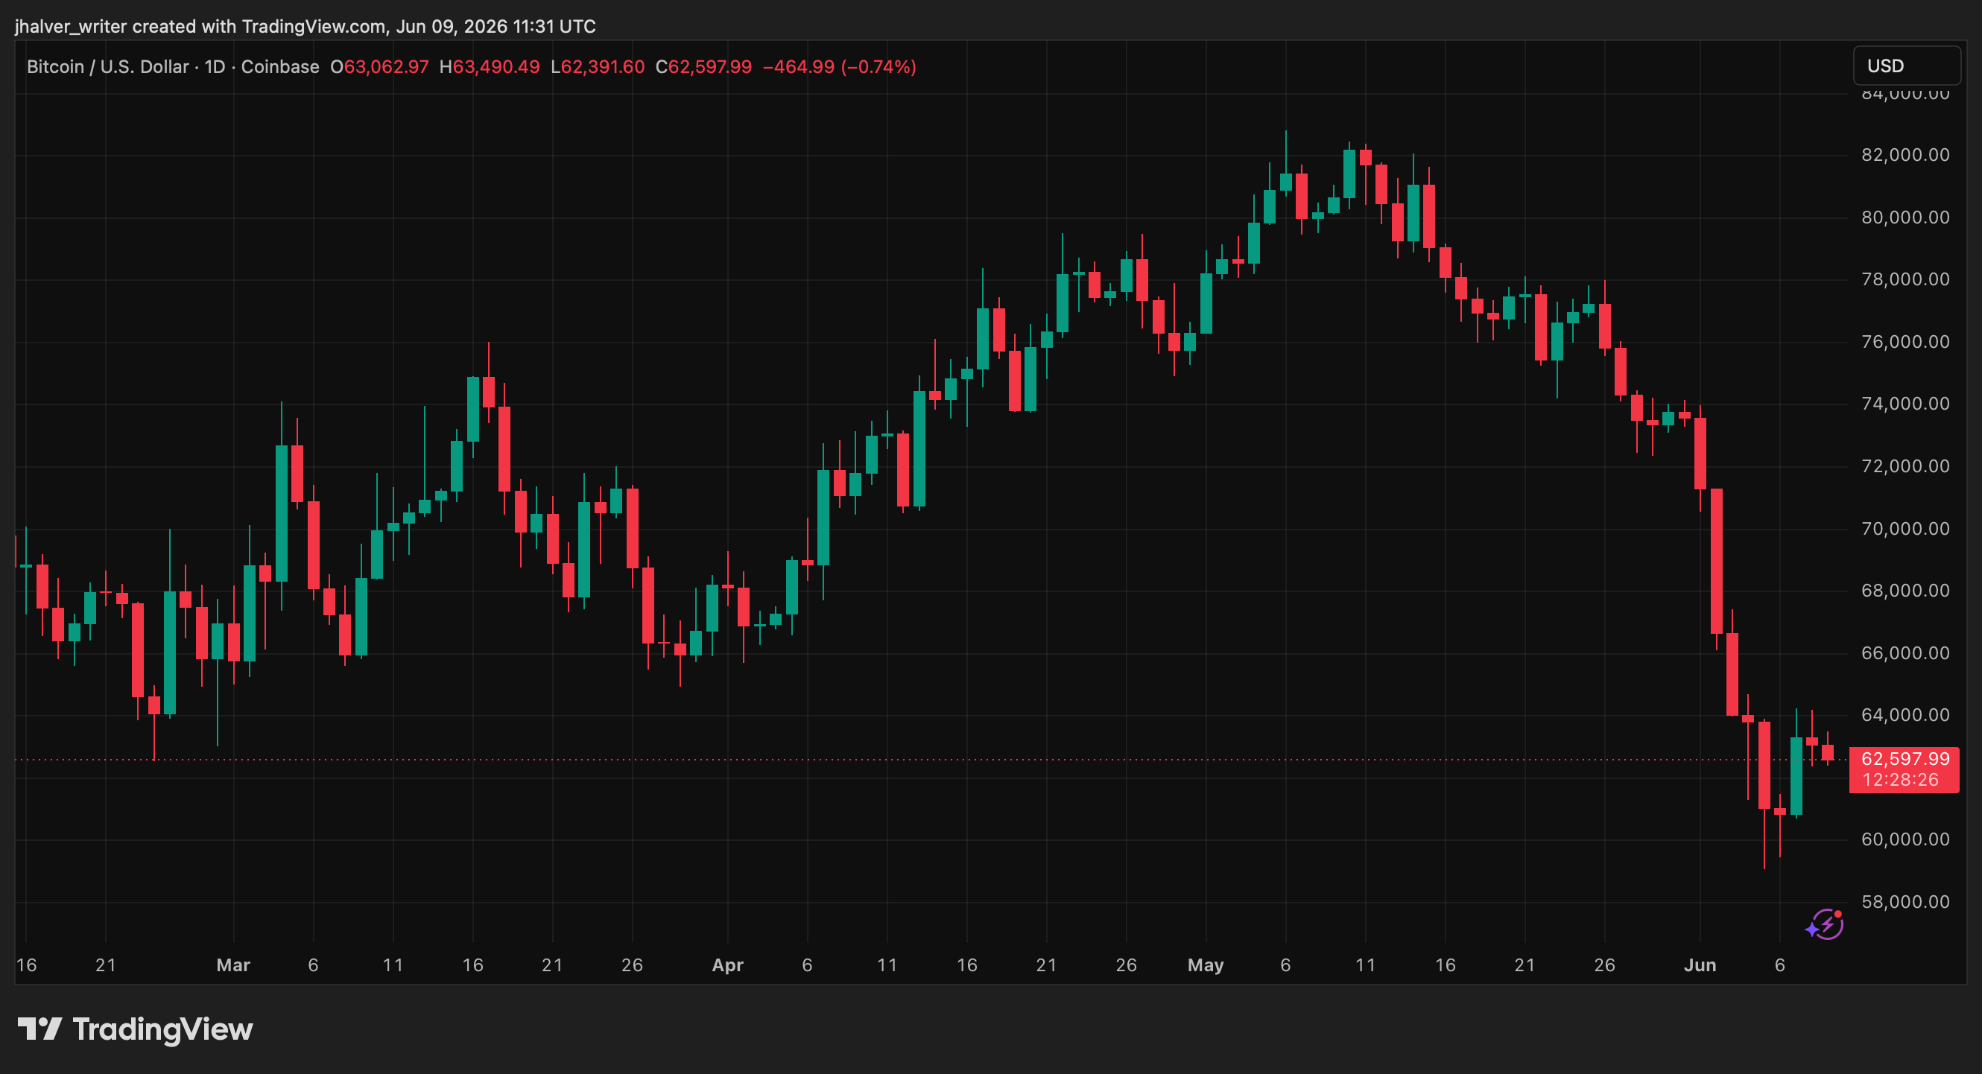
Task: Click the jhalver_writer created with TradingView.com header
Action: 305,27
